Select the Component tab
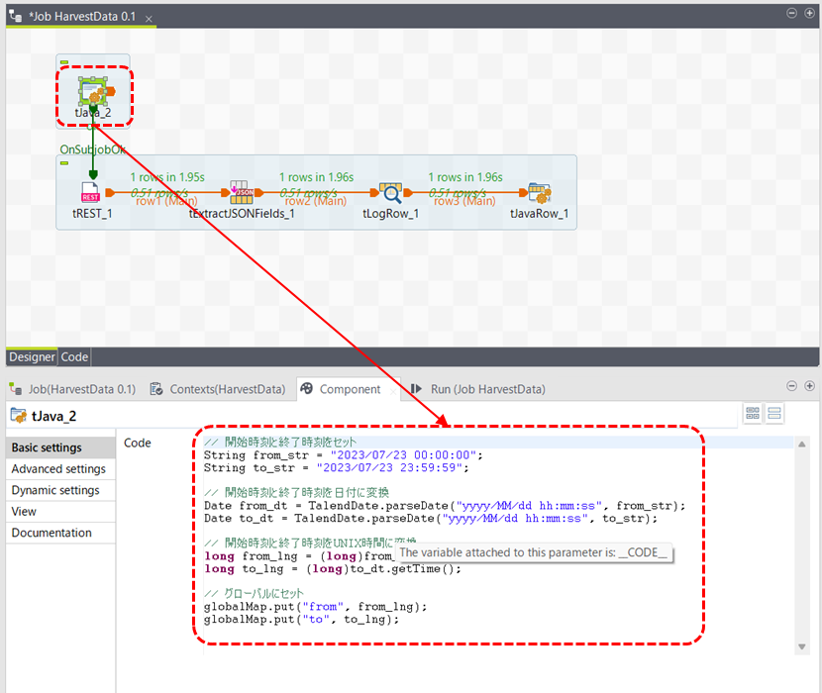The width and height of the screenshot is (822, 693). coord(350,389)
